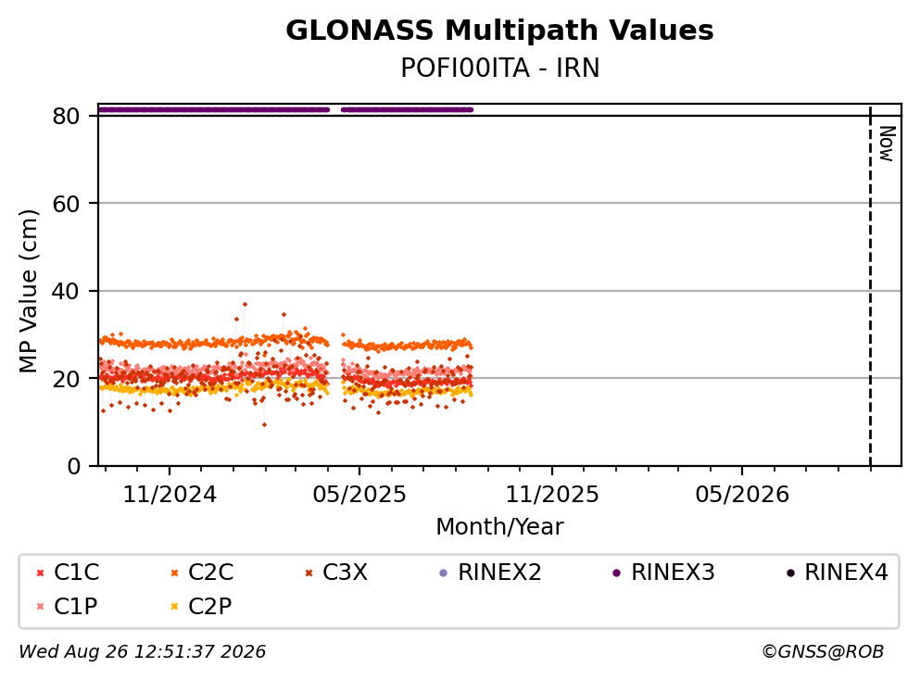Image resolution: width=920 pixels, height=680 pixels.
Task: Click the C3X legend entry
Action: click(335, 572)
